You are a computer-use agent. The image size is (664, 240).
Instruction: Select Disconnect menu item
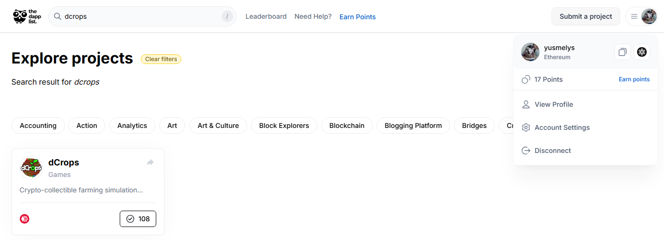click(586, 151)
